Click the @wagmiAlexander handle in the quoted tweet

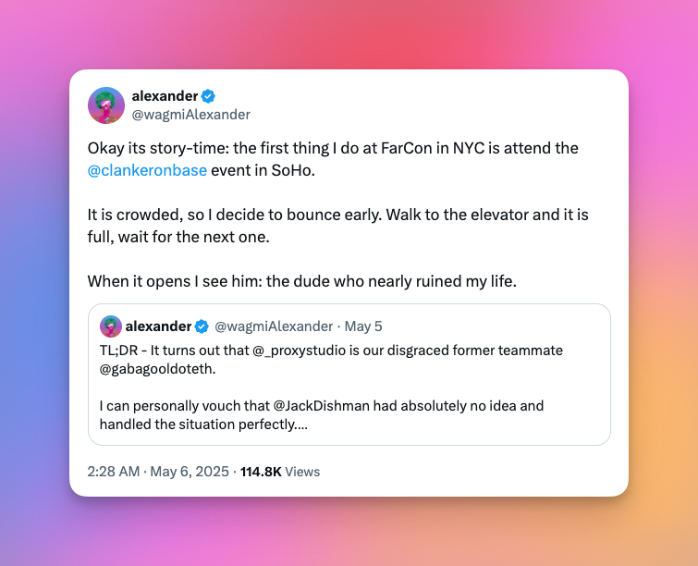coord(274,326)
